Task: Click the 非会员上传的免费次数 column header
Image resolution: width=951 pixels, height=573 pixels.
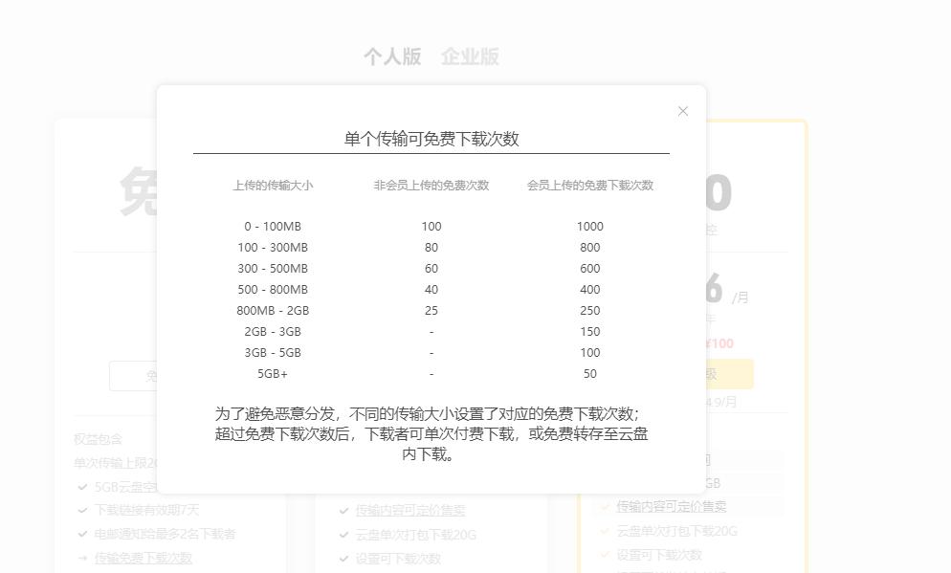Action: (431, 186)
